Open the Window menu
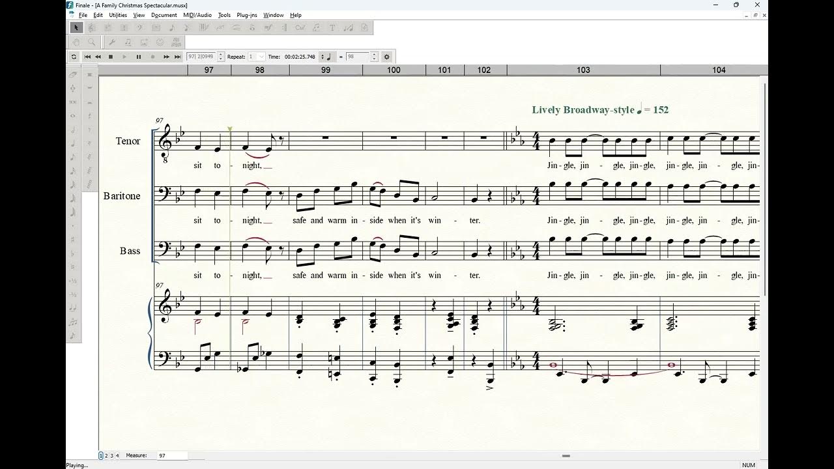The width and height of the screenshot is (834, 469). click(274, 15)
